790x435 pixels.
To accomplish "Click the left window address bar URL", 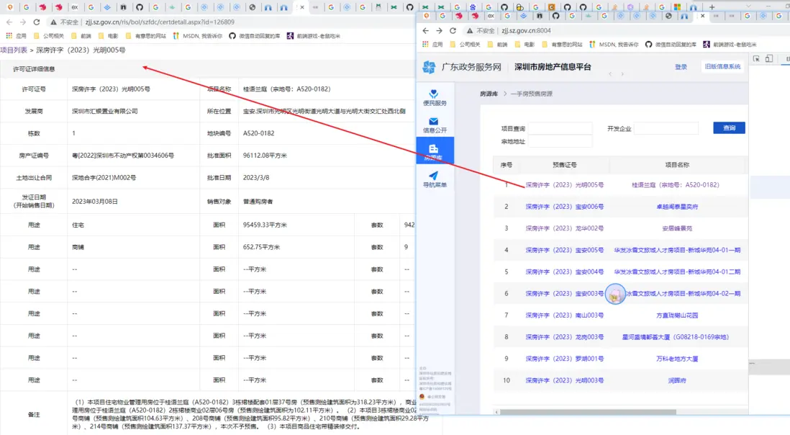I will tap(159, 22).
